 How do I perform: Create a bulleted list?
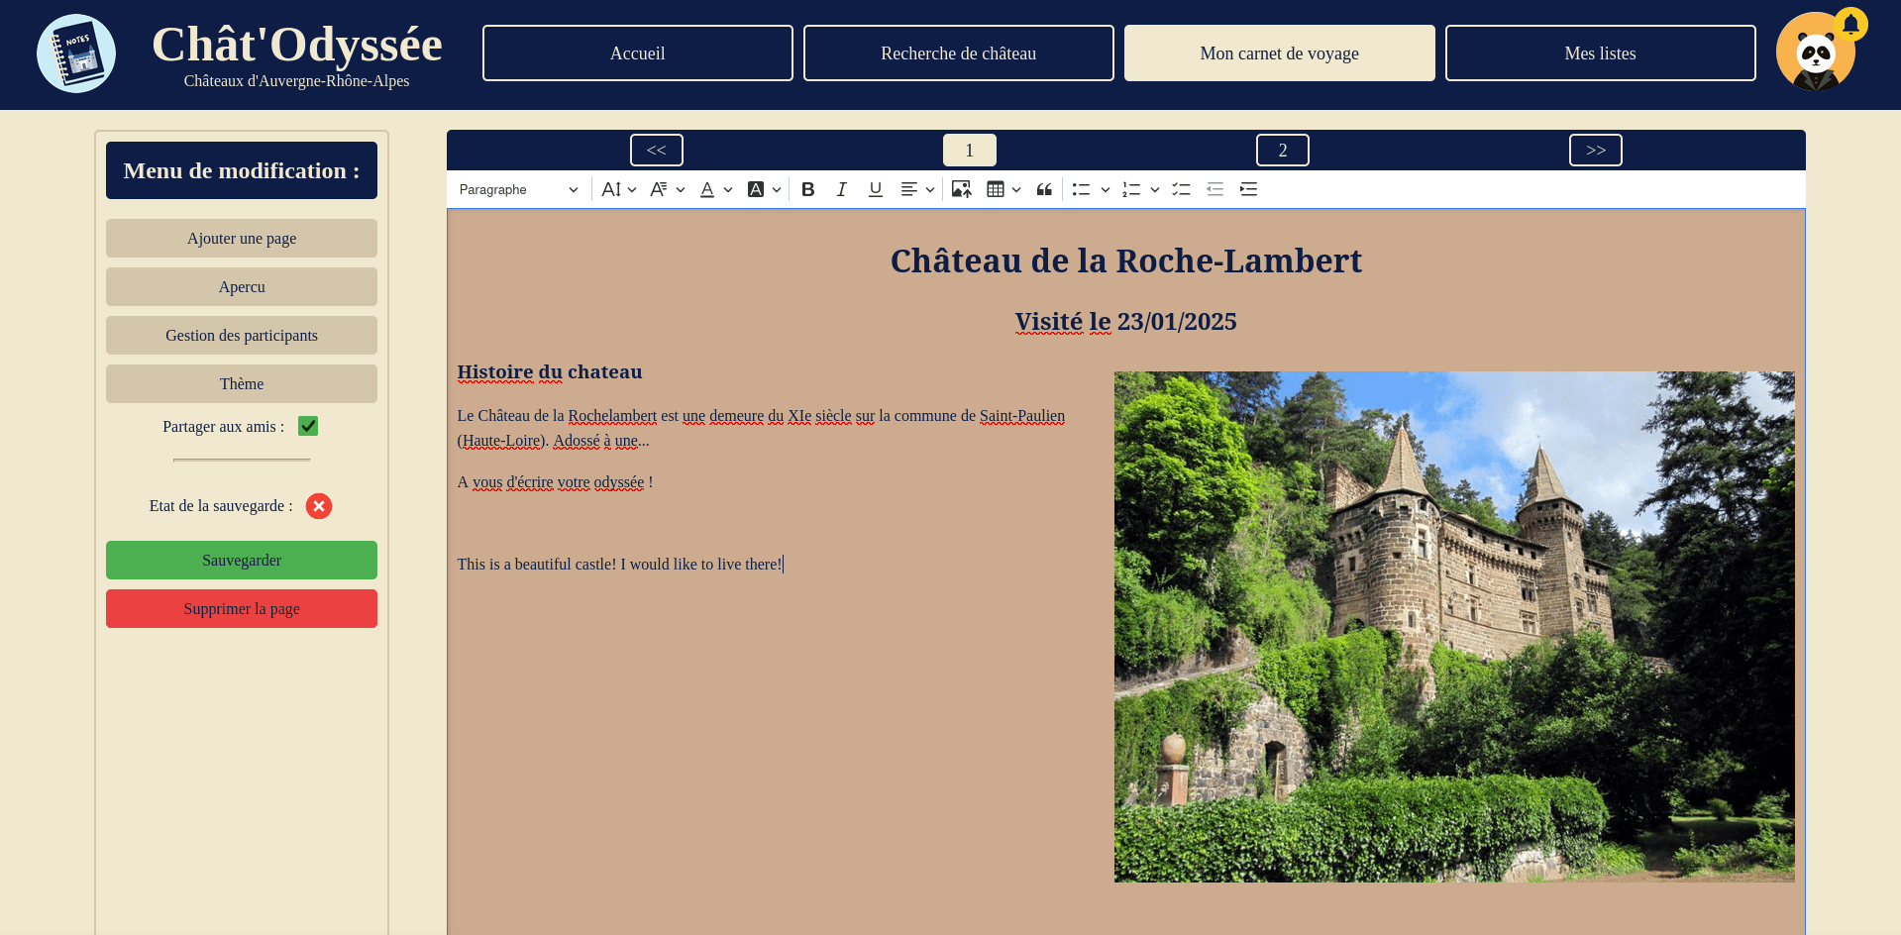pyautogui.click(x=1083, y=189)
